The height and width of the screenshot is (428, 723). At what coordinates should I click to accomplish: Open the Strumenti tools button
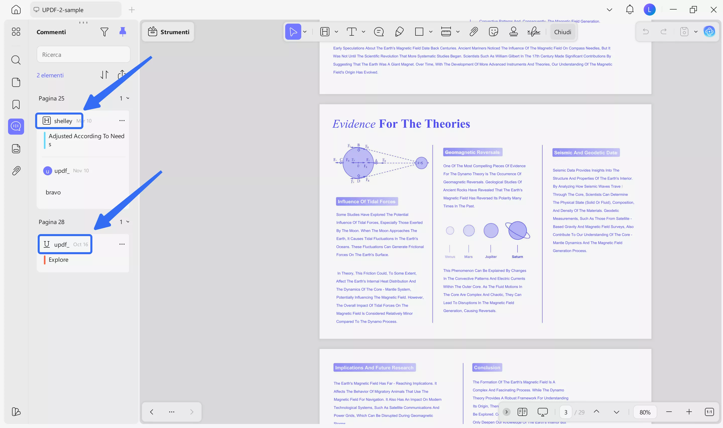(x=168, y=32)
